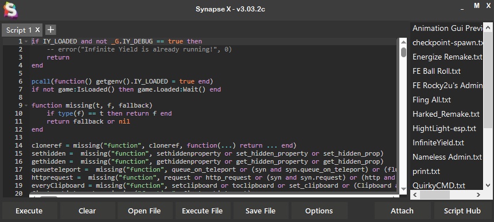Click the commented error line 2
The height and width of the screenshot is (222, 494).
[139, 50]
